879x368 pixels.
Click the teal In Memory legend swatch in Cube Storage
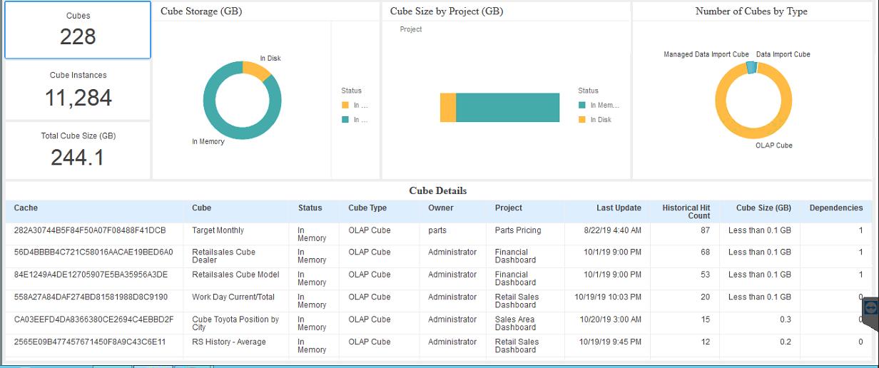345,120
